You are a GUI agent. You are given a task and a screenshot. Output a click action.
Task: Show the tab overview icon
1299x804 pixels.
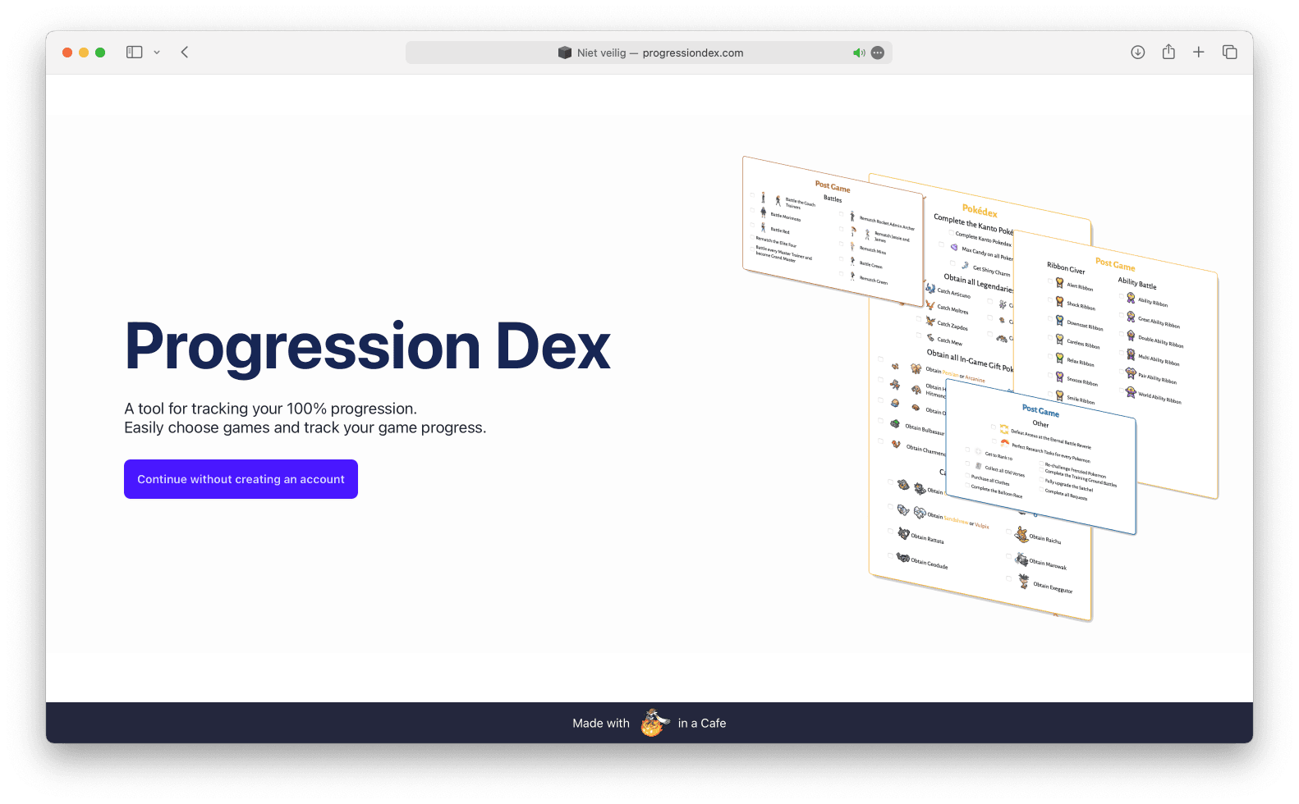point(1229,53)
